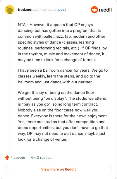Click the line ending "change of format."
Screen dimensions: 117x179
57,60
